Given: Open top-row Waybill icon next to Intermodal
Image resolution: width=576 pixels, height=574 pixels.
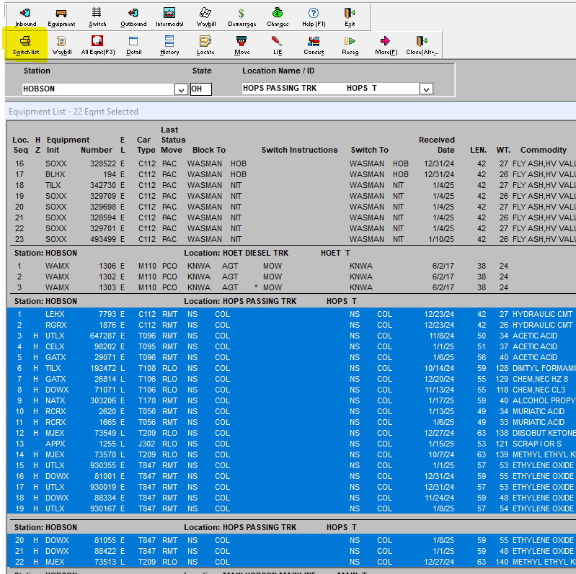Looking at the screenshot, I should point(205,17).
